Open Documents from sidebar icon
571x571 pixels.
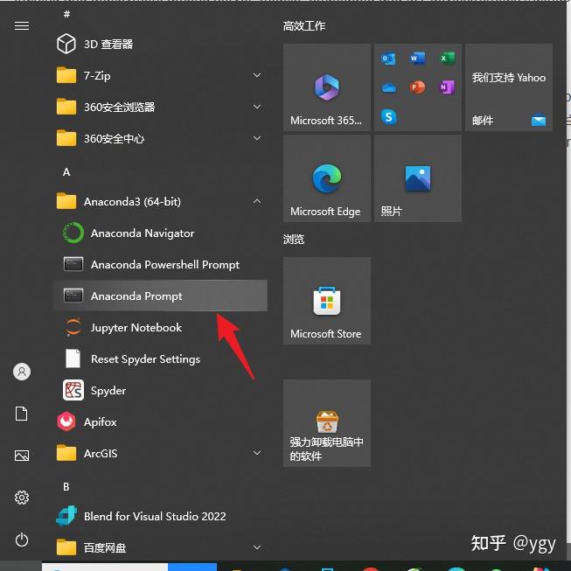pyautogui.click(x=22, y=414)
